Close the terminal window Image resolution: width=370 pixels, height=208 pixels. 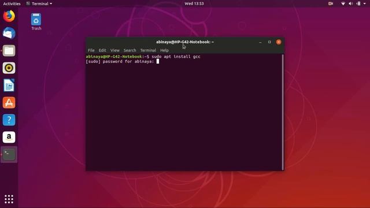pos(279,42)
